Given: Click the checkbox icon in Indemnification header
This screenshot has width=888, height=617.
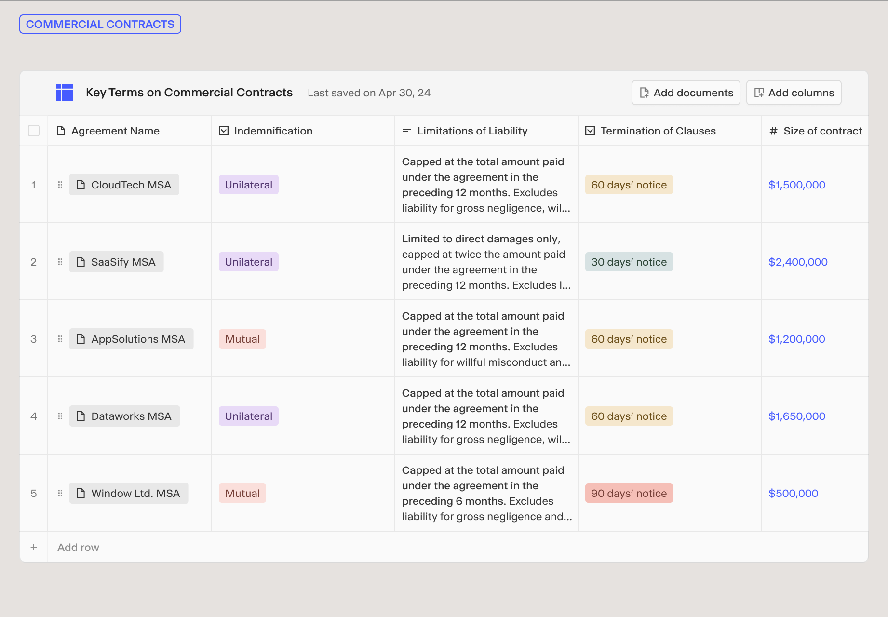Looking at the screenshot, I should point(223,130).
